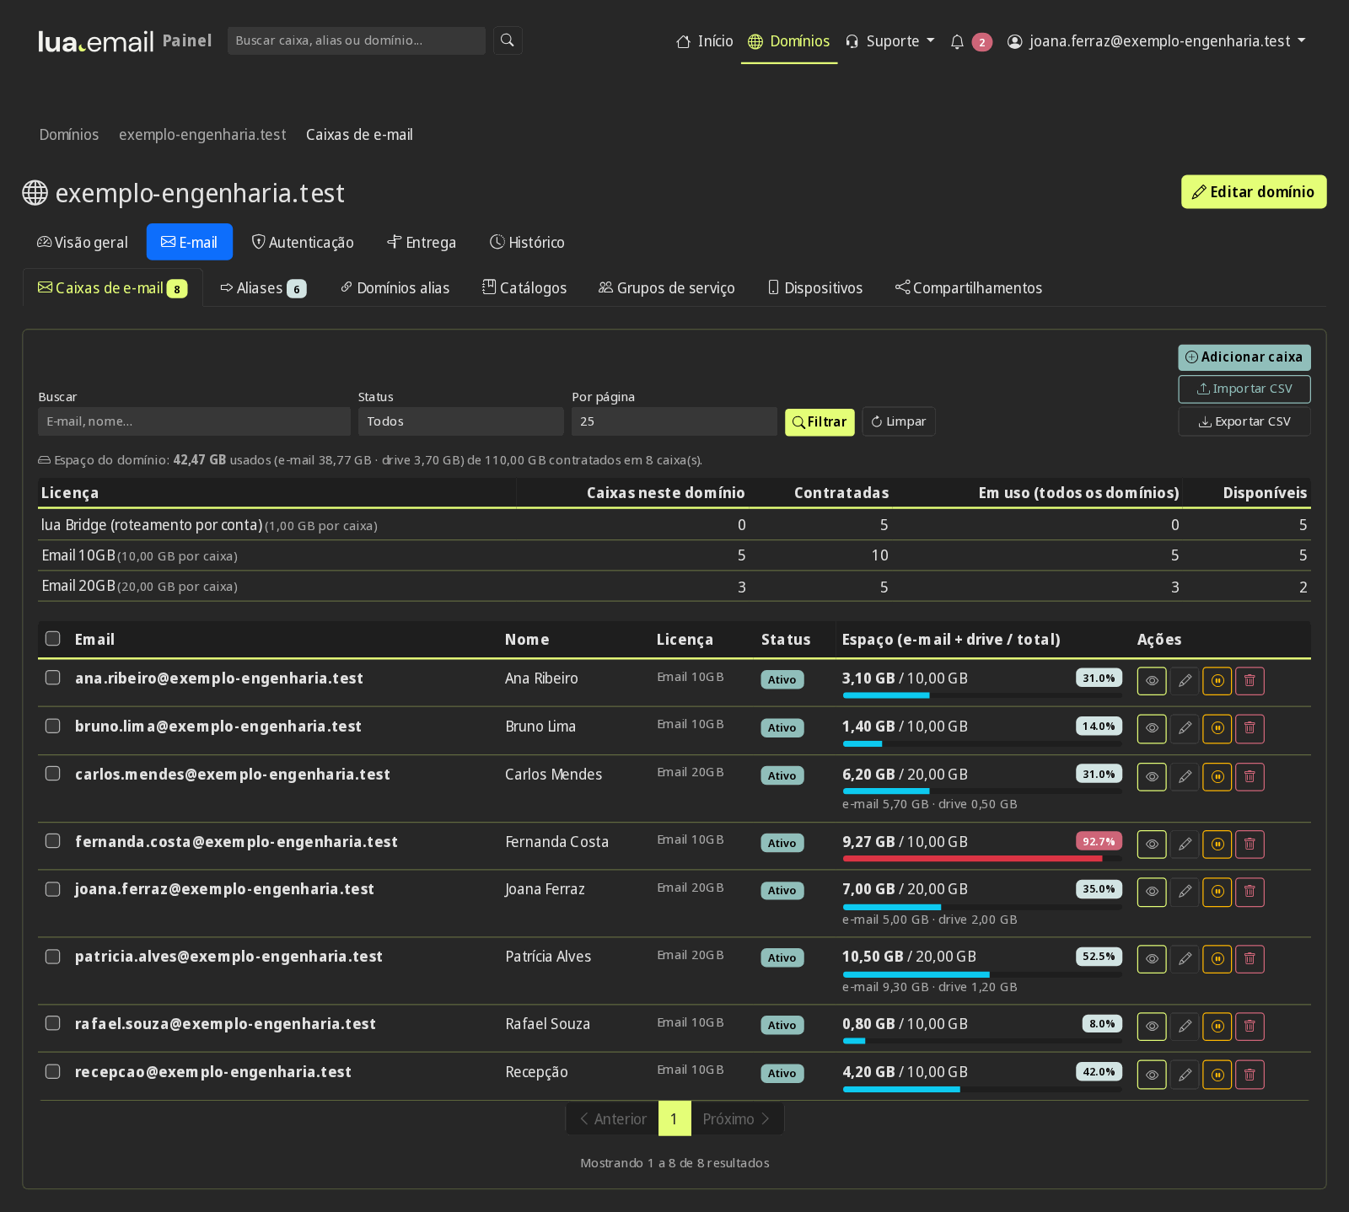The width and height of the screenshot is (1349, 1212).
Task: Open the notifications bell icon
Action: coord(957,41)
